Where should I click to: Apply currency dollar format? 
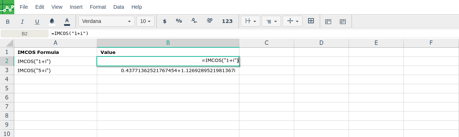coord(164,21)
